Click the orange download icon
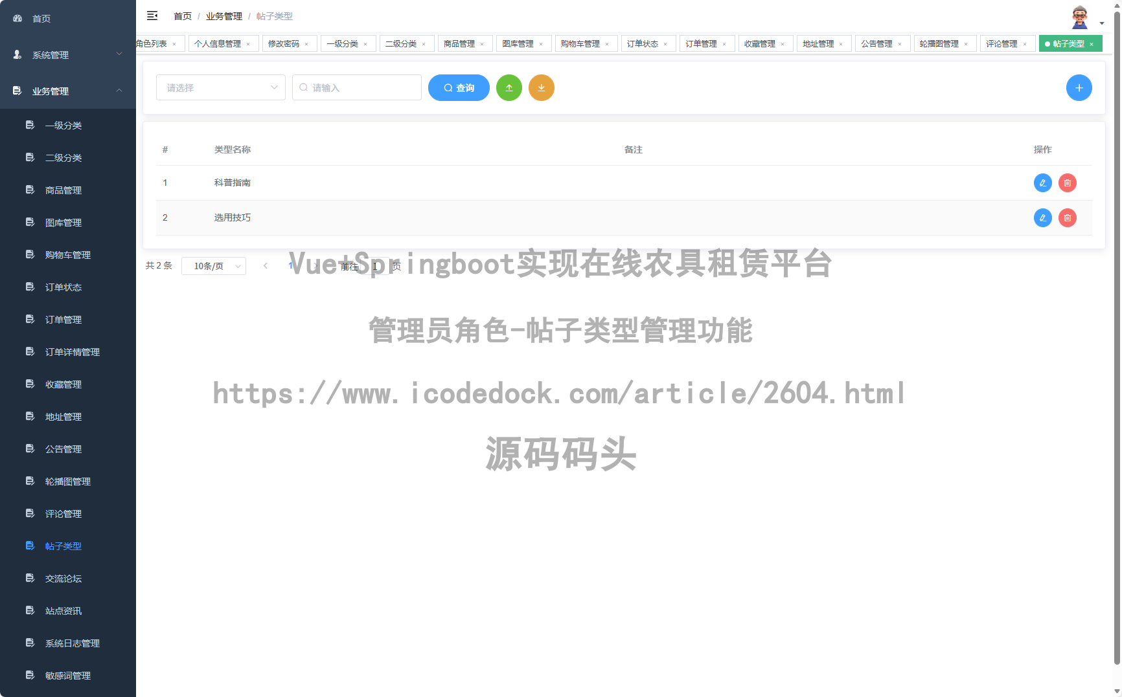This screenshot has height=697, width=1122. pyautogui.click(x=542, y=87)
